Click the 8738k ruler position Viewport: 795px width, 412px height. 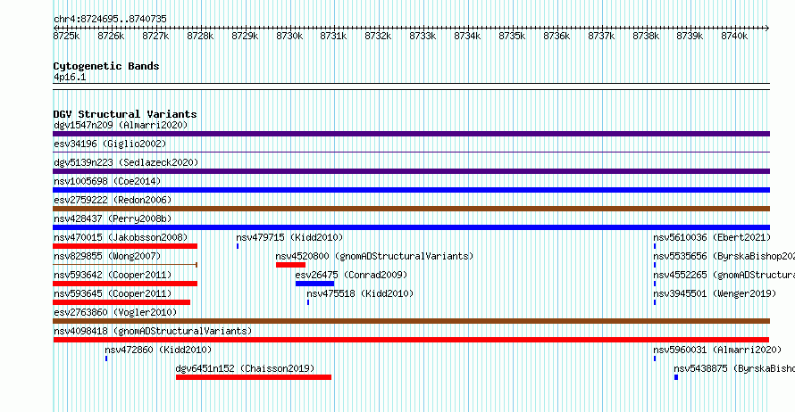click(646, 36)
